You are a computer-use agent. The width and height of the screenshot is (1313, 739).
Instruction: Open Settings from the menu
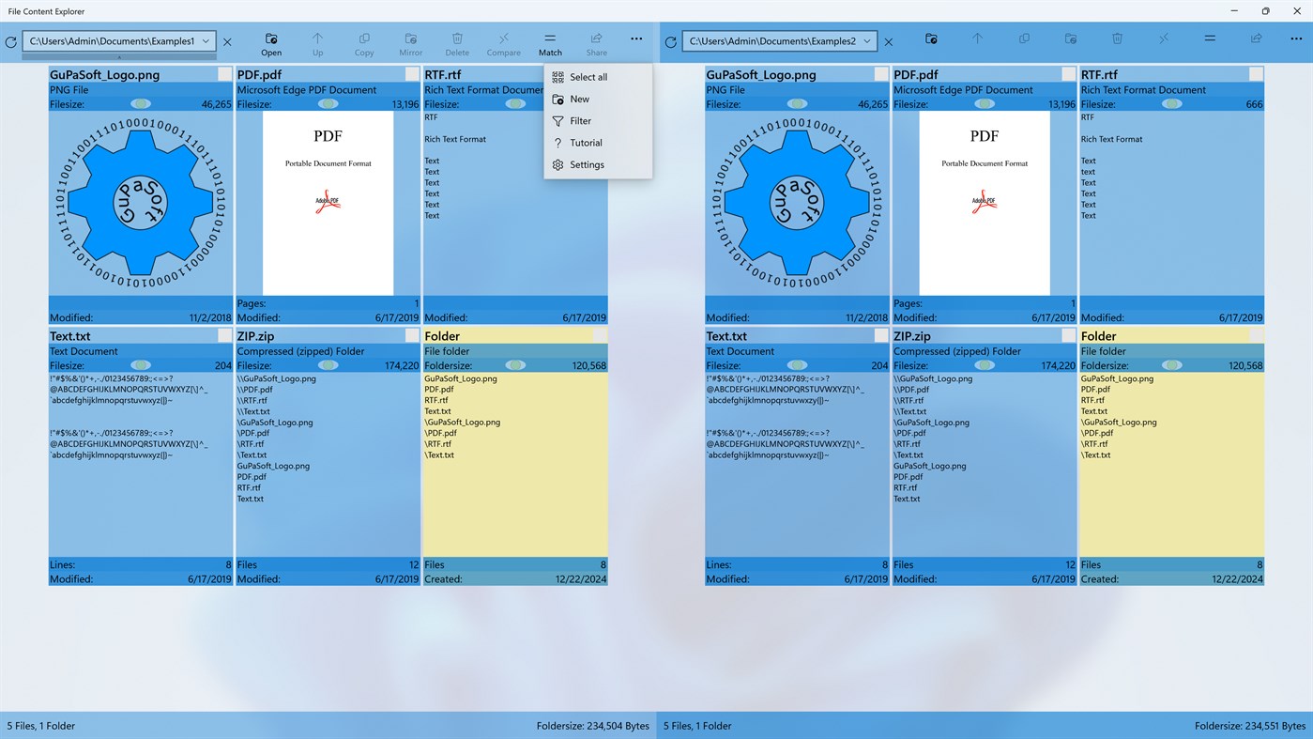tap(586, 164)
